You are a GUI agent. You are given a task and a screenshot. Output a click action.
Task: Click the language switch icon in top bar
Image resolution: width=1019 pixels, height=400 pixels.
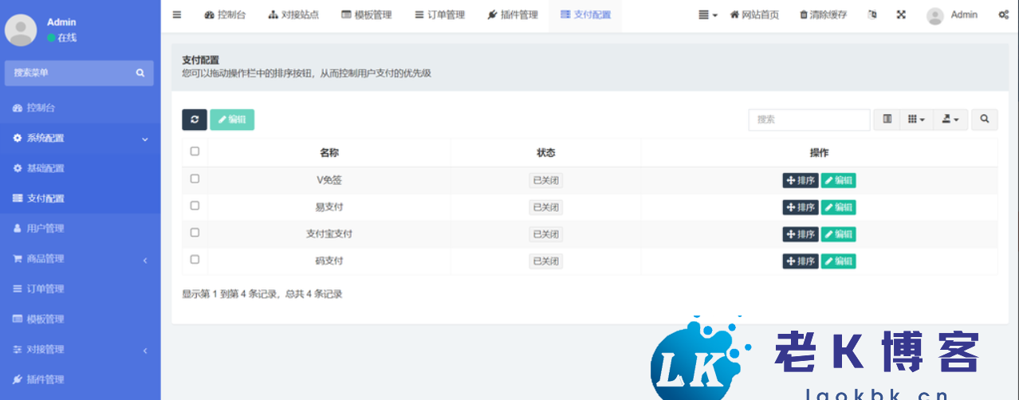(872, 15)
